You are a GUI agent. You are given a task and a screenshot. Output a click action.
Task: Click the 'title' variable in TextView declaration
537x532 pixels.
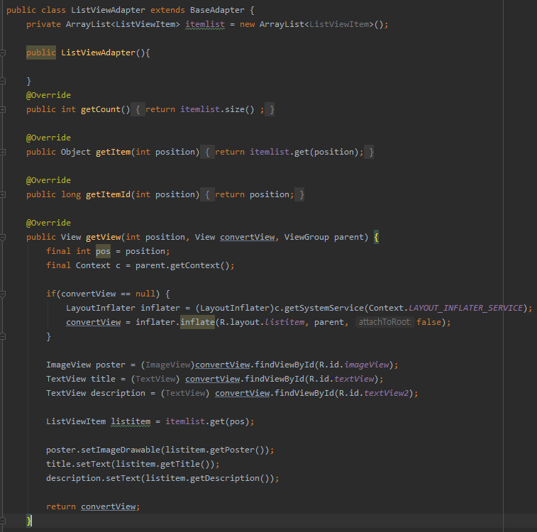[103, 379]
